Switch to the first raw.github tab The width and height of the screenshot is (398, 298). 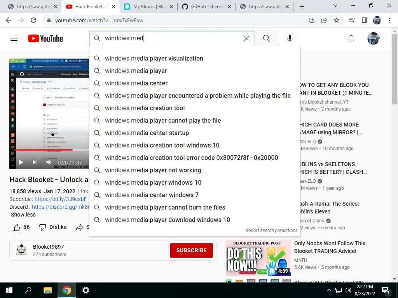click(33, 7)
